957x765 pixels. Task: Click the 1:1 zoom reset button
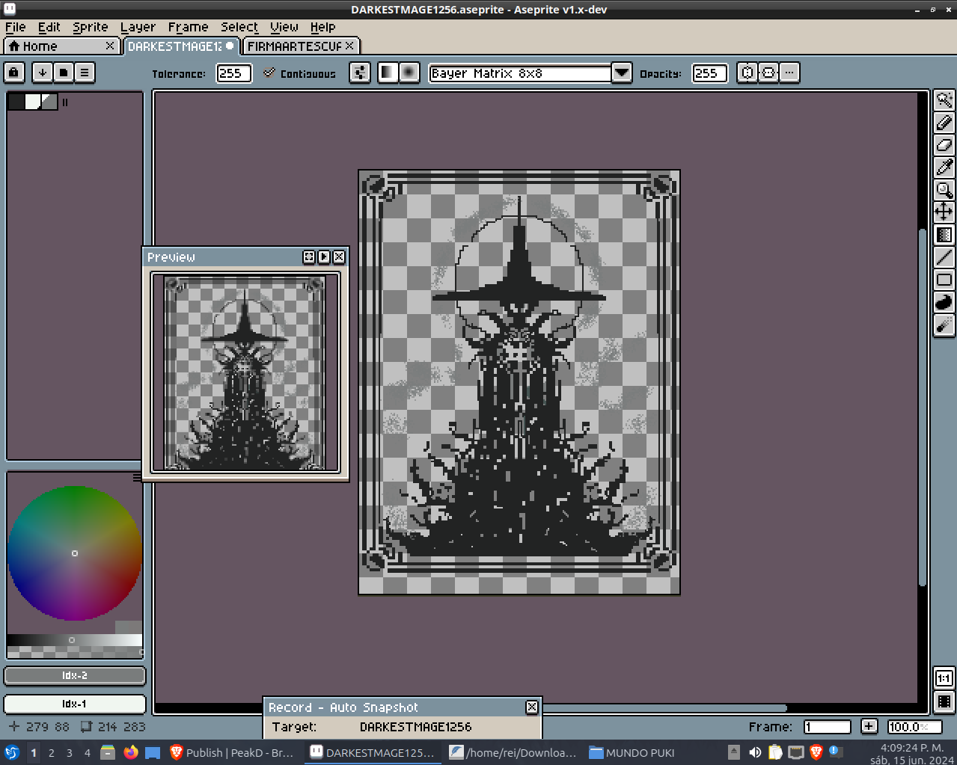point(944,678)
